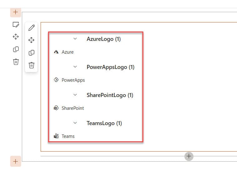Collapse the SharePointLogo (1) group
This screenshot has height=175, width=237.
coord(75,95)
